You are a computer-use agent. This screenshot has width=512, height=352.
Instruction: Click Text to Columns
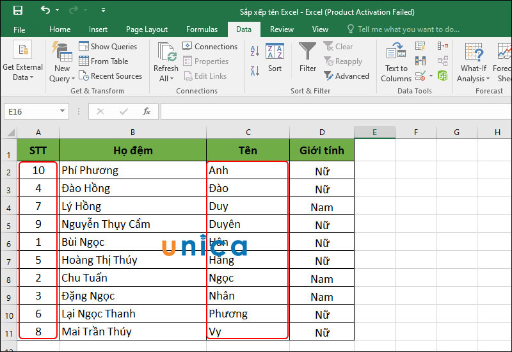point(396,61)
